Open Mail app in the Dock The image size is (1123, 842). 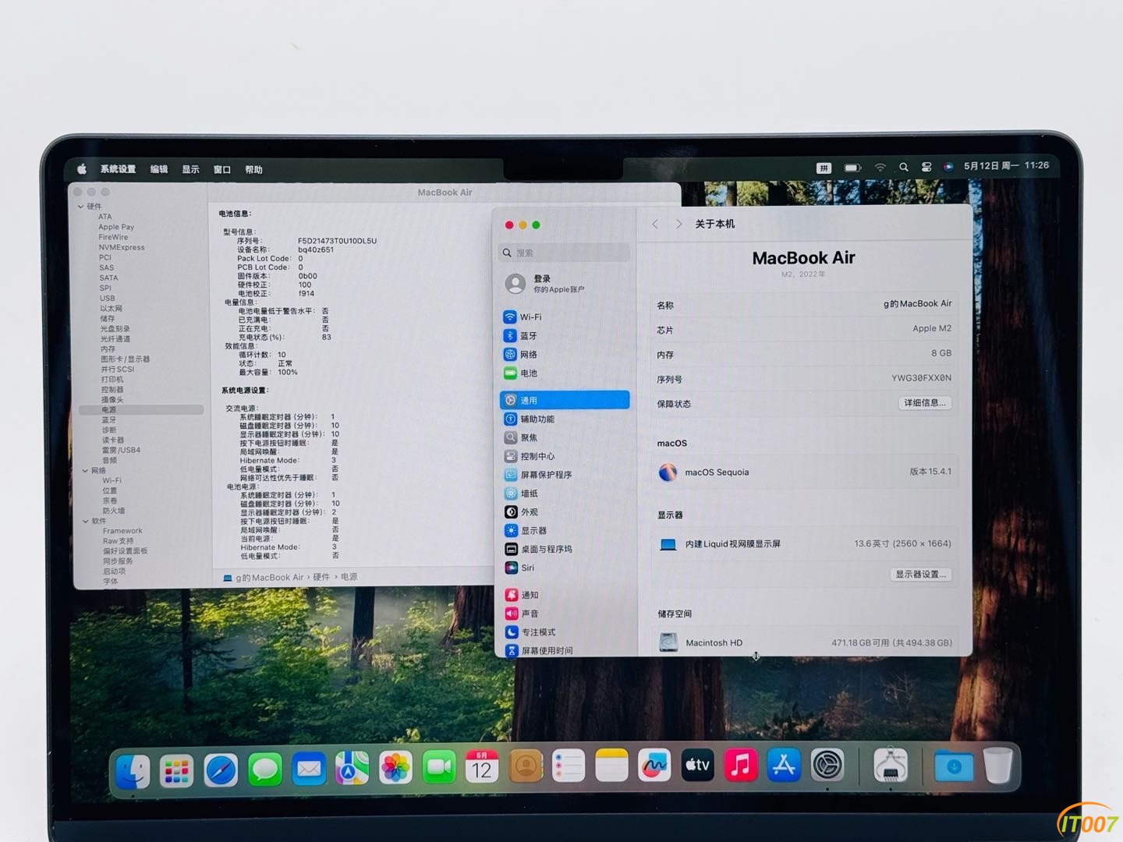309,770
